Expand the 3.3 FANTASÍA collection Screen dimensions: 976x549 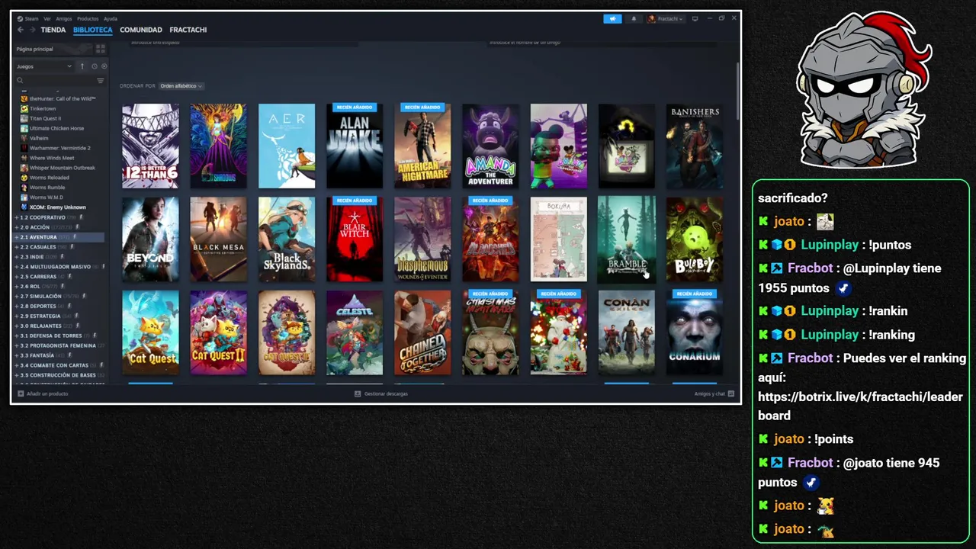pyautogui.click(x=17, y=355)
